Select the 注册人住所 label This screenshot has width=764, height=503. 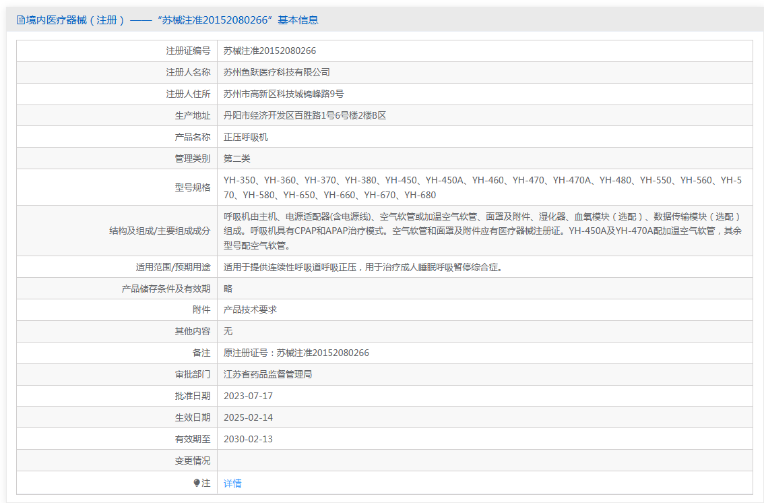coord(188,94)
